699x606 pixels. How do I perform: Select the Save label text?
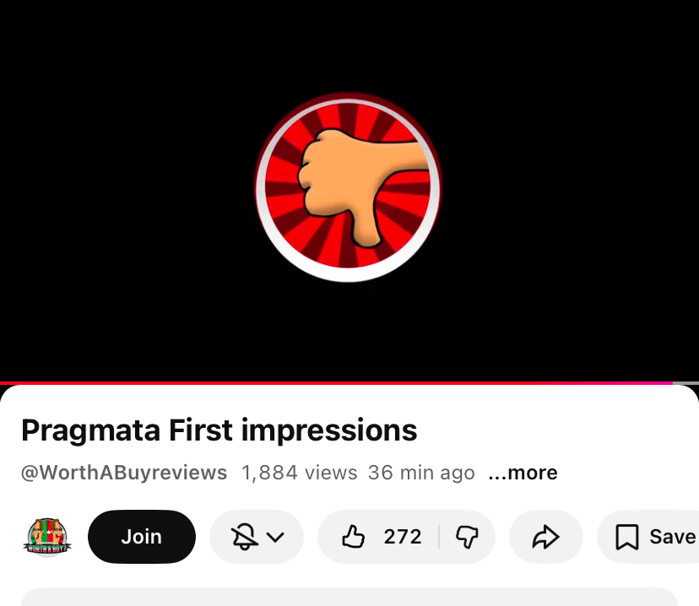coord(673,537)
